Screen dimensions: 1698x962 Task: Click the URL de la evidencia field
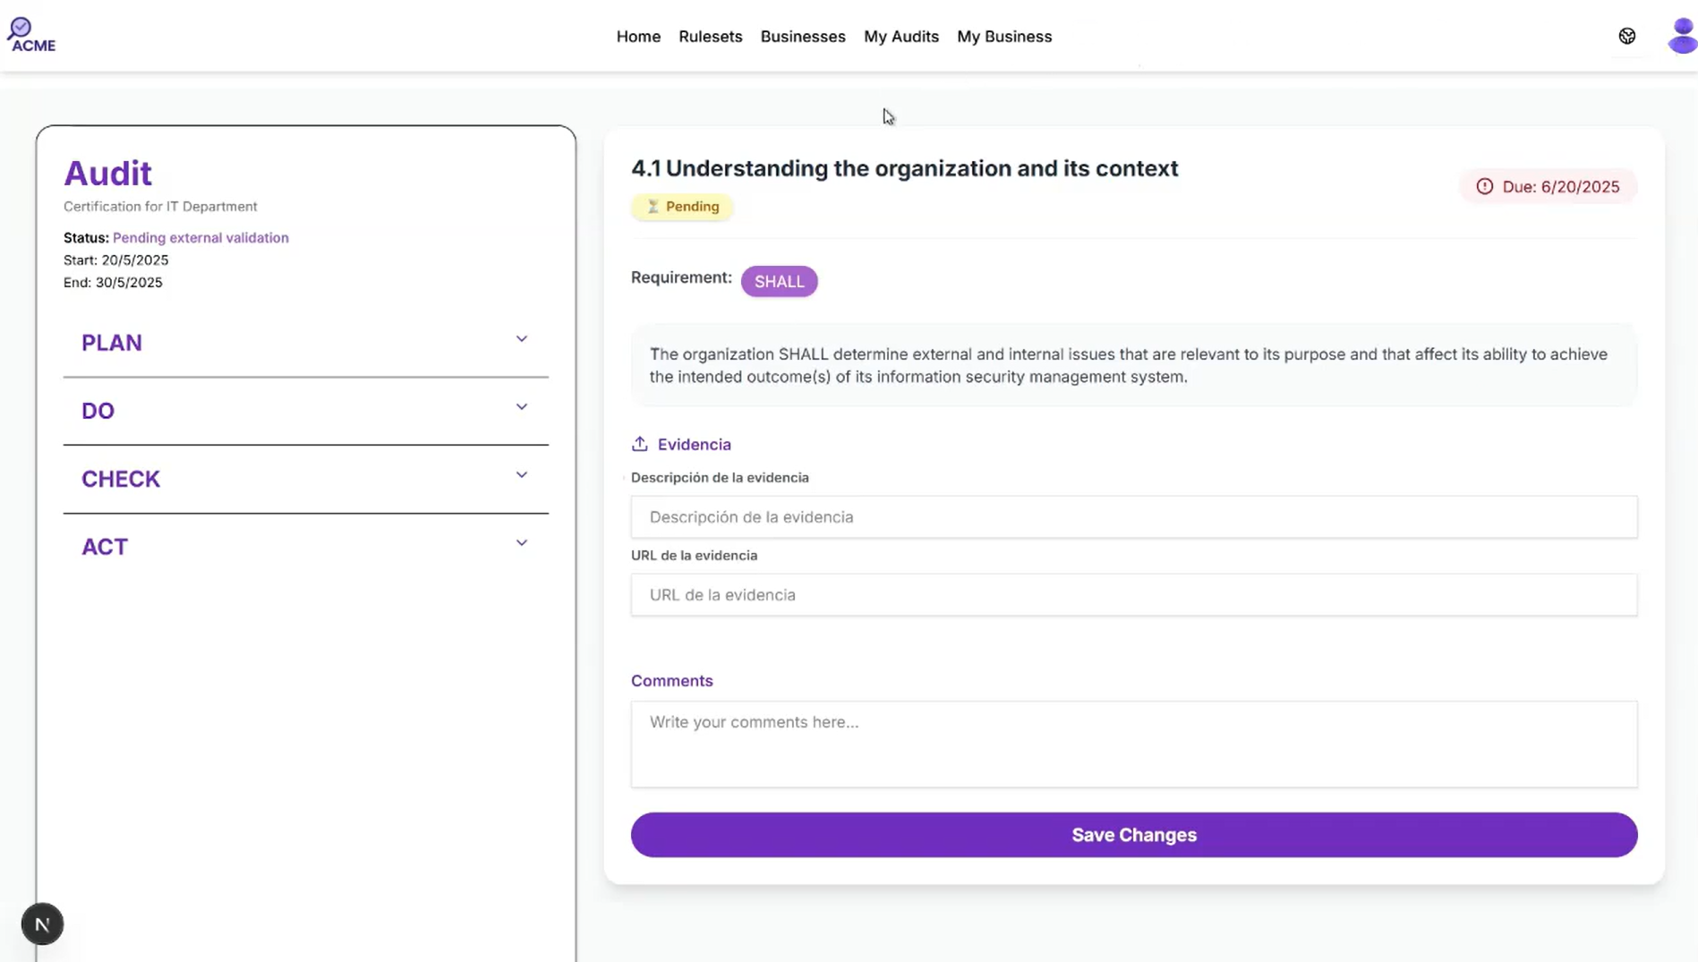[x=1133, y=595]
